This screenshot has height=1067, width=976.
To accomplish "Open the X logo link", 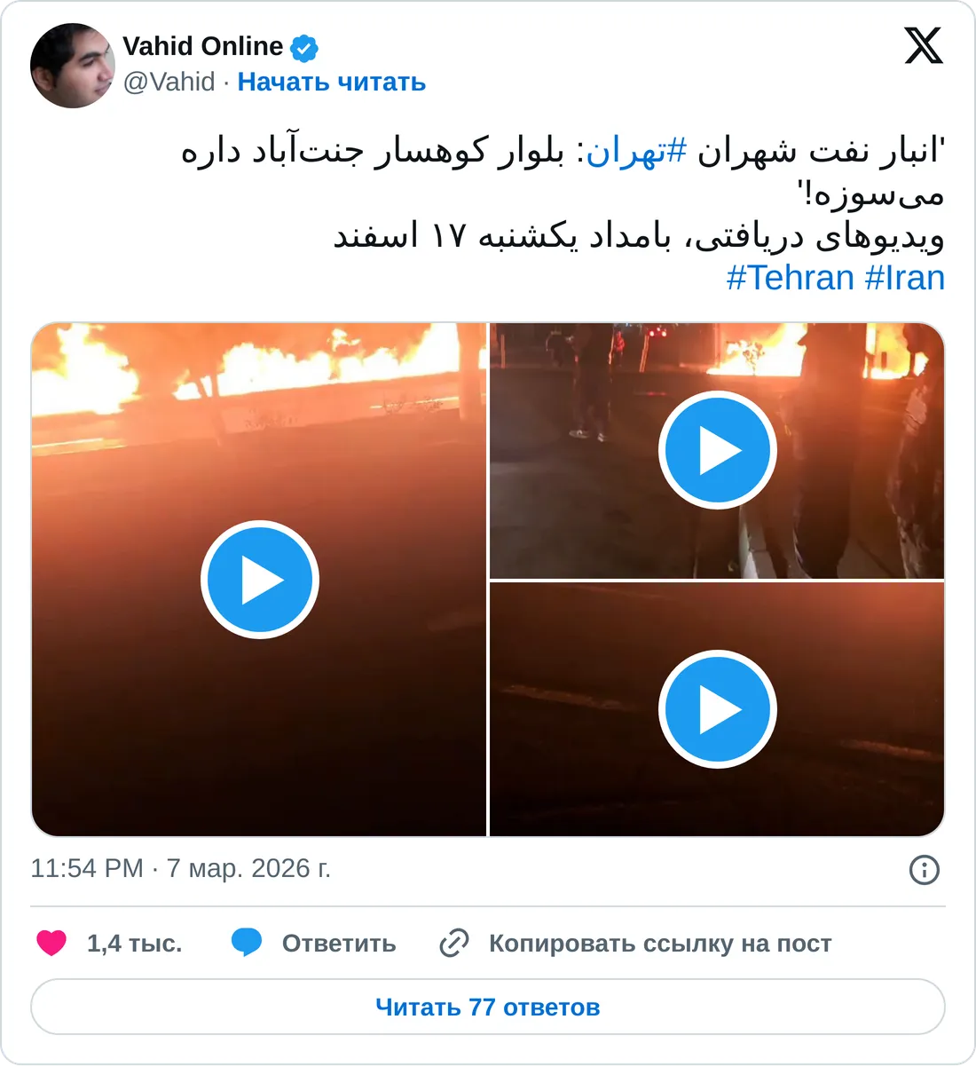I will pyautogui.click(x=924, y=45).
